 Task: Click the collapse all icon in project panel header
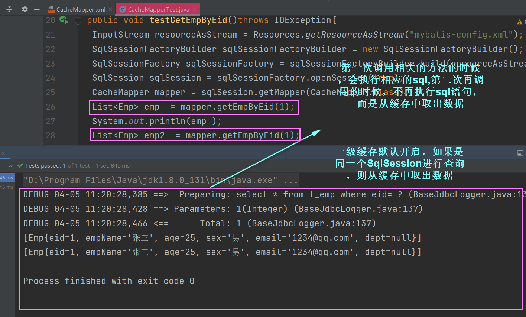coord(9,9)
